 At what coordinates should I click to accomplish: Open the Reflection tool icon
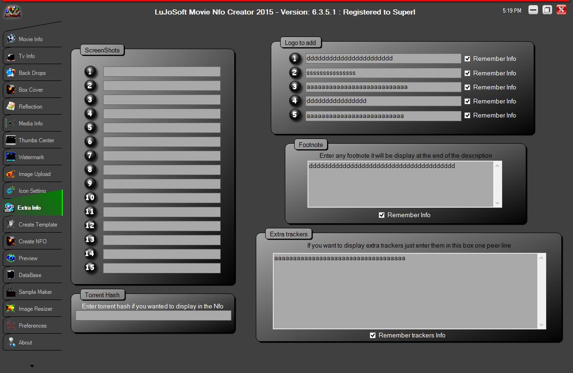pyautogui.click(x=11, y=106)
